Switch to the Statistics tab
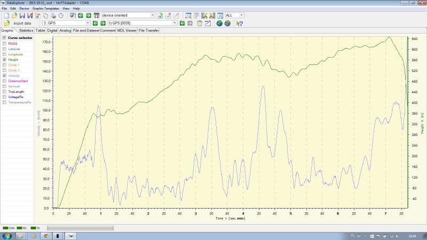 [26, 30]
